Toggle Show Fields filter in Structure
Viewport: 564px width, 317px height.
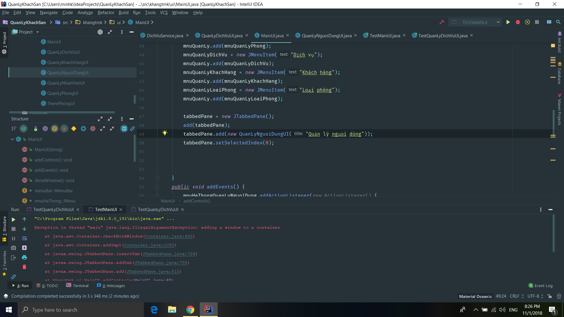(55, 129)
